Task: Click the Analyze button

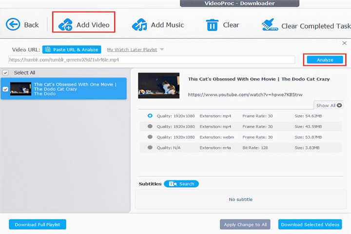Action: [325, 60]
